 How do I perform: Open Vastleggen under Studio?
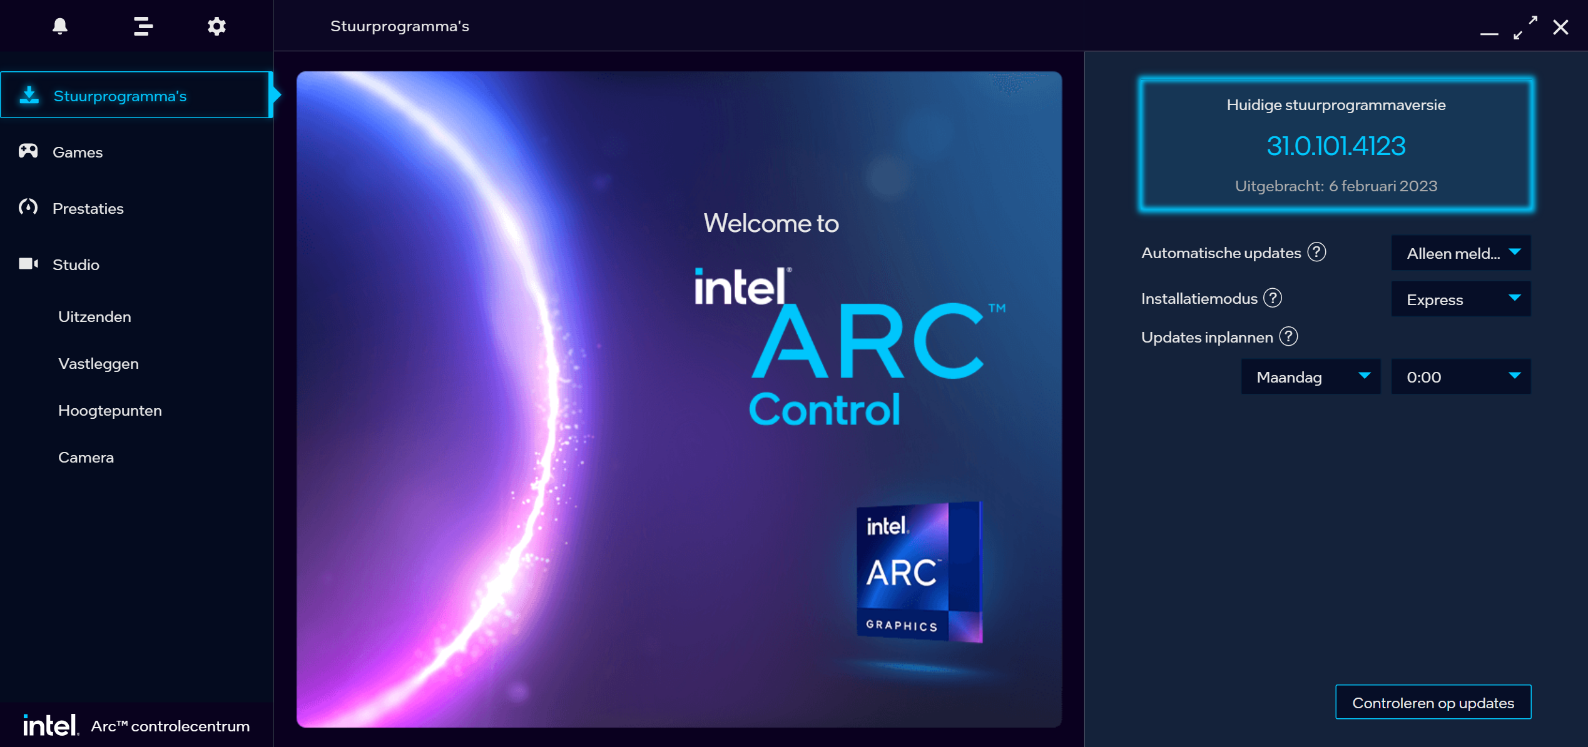tap(98, 364)
